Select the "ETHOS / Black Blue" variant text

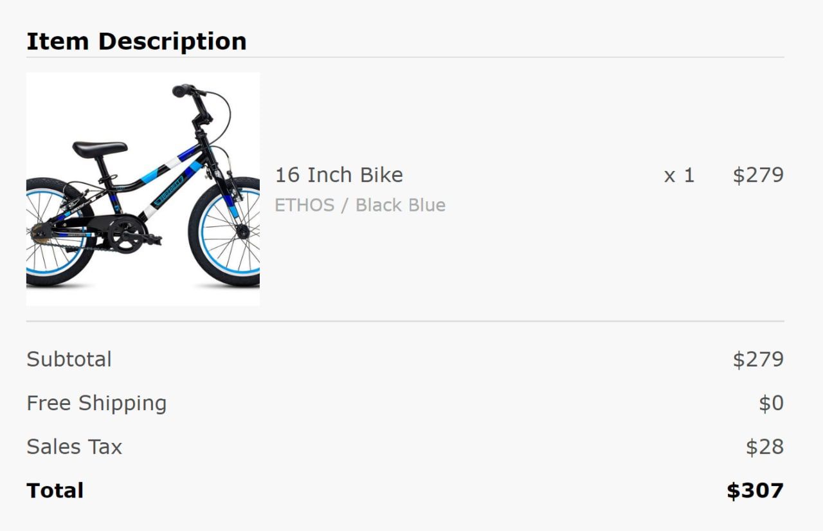click(360, 205)
